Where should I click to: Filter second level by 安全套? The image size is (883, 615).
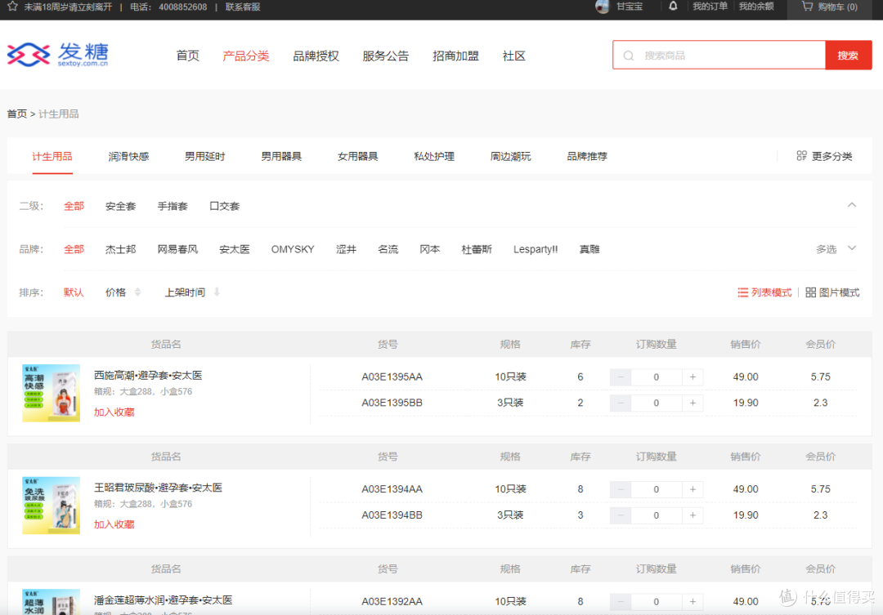(x=120, y=206)
